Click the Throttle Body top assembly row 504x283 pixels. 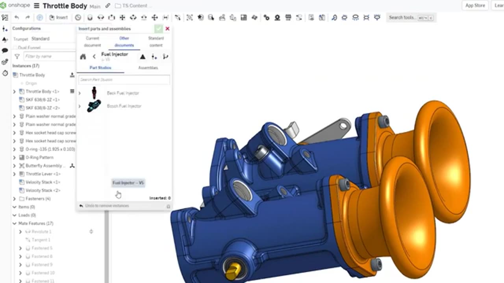point(32,75)
